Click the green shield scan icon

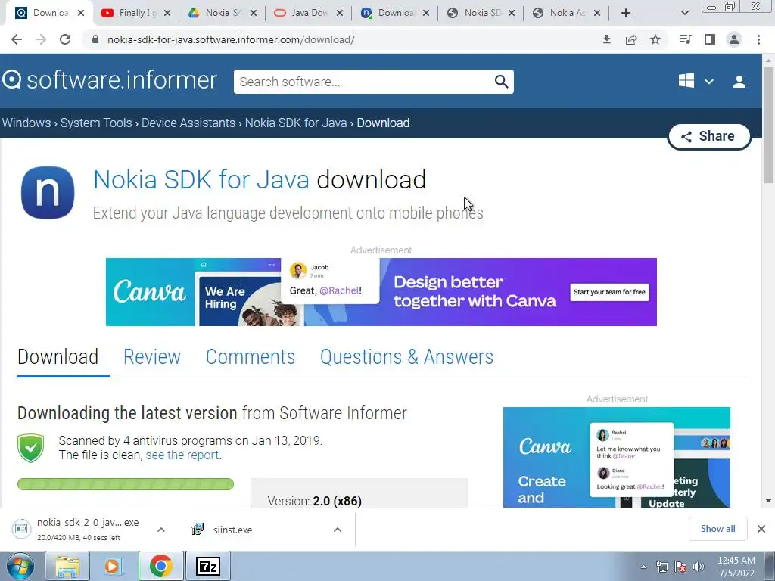30,448
